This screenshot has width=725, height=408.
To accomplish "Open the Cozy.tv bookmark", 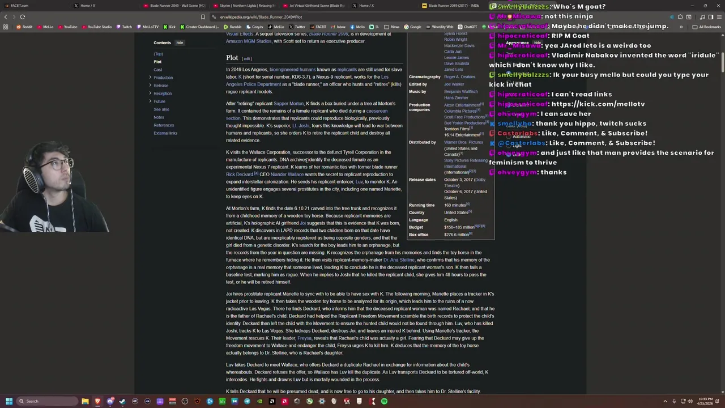I will click(255, 27).
